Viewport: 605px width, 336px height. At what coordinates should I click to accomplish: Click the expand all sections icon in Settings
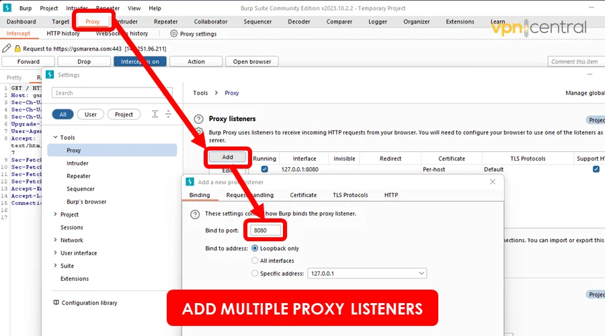(x=155, y=114)
